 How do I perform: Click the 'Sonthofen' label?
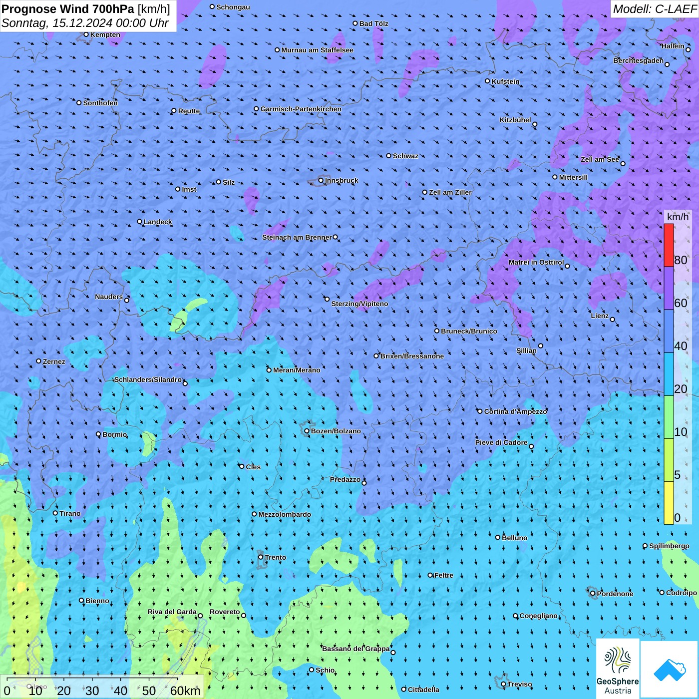(x=101, y=103)
